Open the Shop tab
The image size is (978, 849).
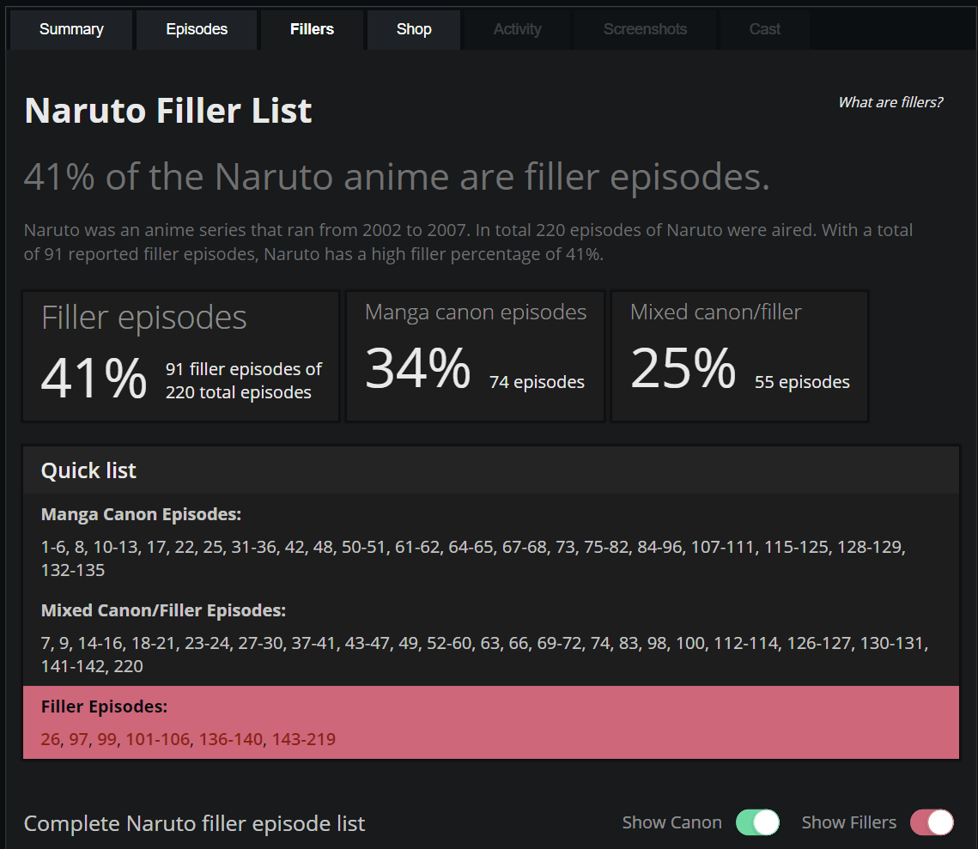[x=414, y=29]
